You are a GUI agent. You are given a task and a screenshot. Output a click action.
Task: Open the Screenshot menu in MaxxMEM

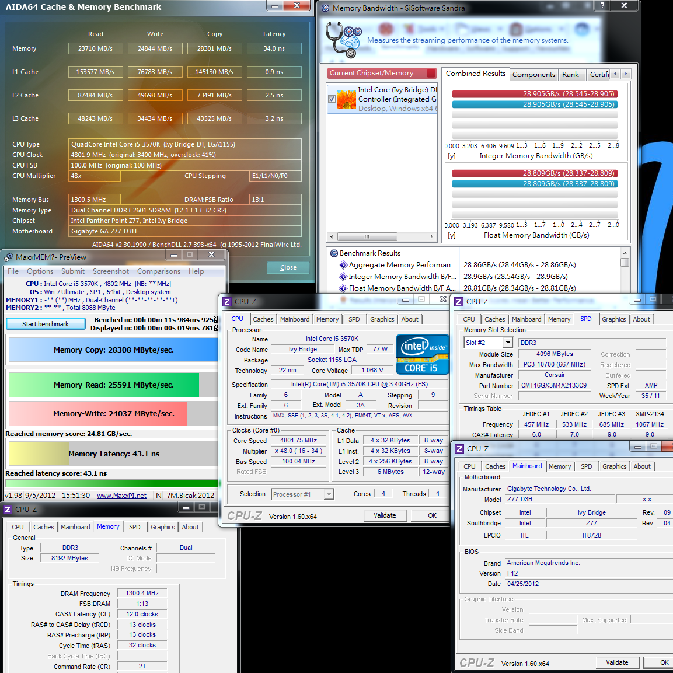(x=111, y=271)
